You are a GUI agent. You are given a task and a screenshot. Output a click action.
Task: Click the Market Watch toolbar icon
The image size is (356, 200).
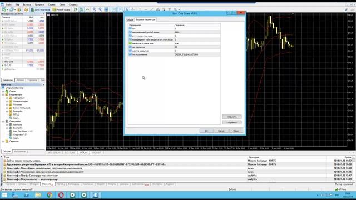point(19,9)
